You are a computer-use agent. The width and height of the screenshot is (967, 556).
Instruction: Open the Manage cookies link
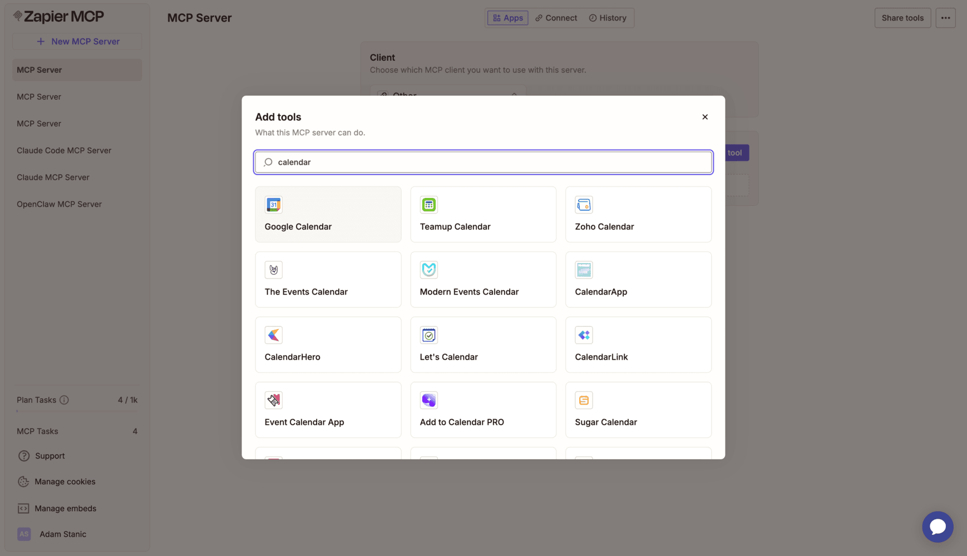(x=65, y=481)
